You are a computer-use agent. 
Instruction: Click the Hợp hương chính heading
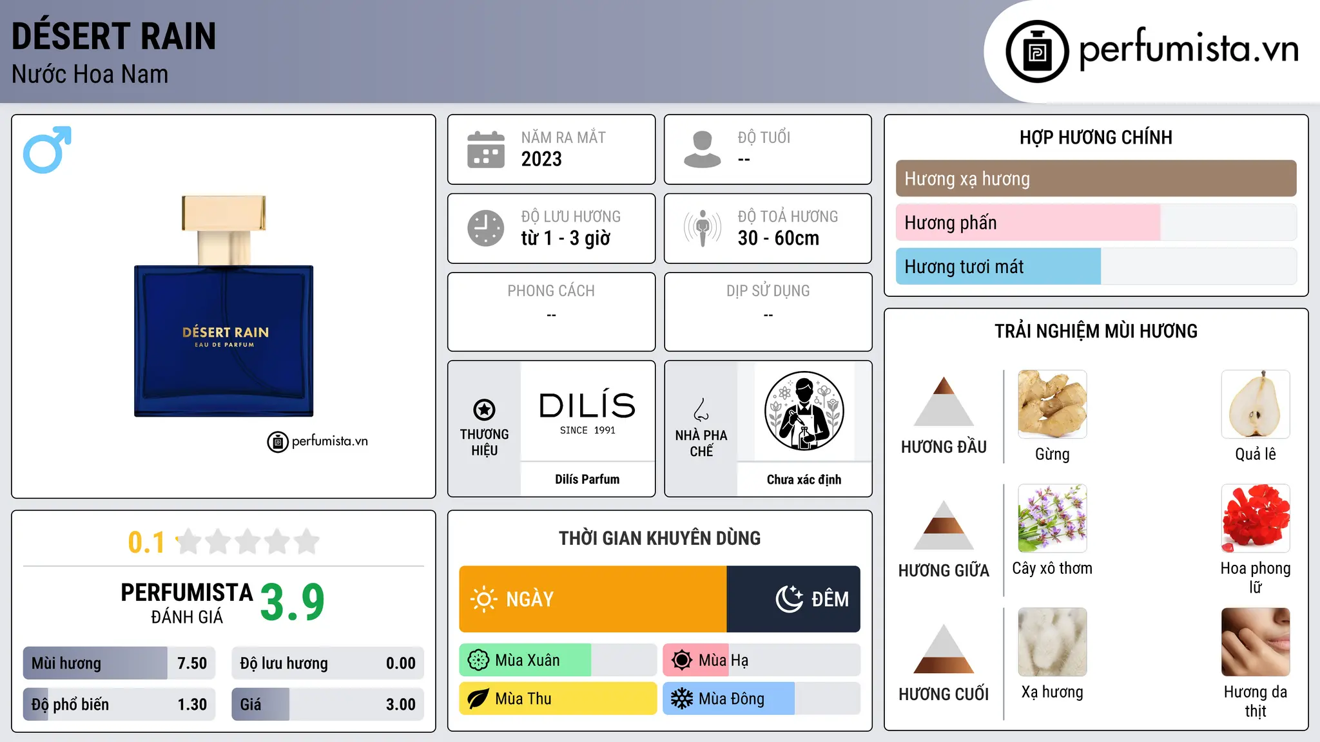pyautogui.click(x=1096, y=137)
